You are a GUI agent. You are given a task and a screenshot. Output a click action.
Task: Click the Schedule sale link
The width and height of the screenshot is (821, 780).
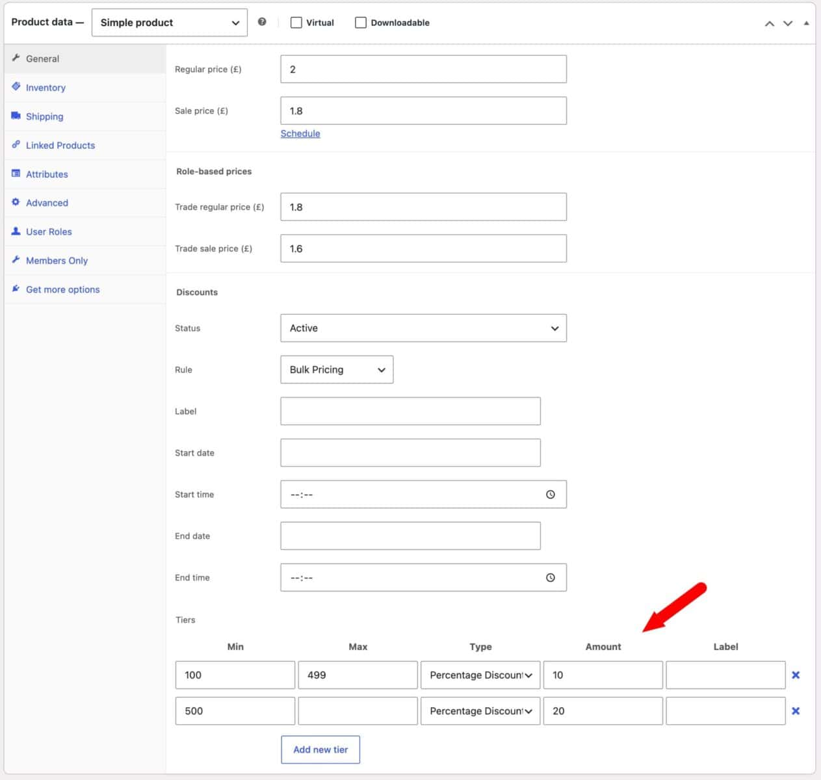(300, 133)
